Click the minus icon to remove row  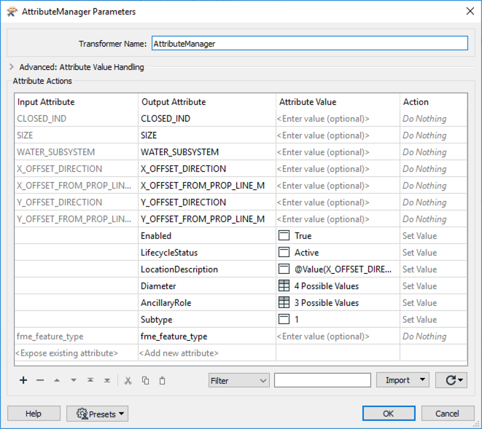point(40,380)
